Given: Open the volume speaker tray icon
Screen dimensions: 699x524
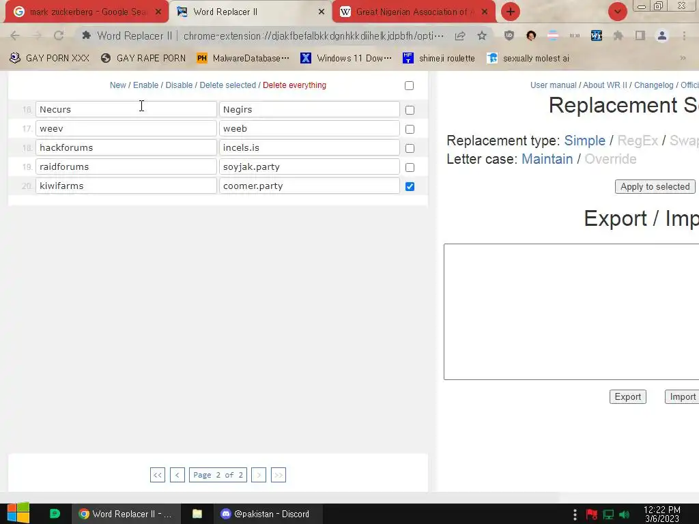Looking at the screenshot, I should click(624, 514).
